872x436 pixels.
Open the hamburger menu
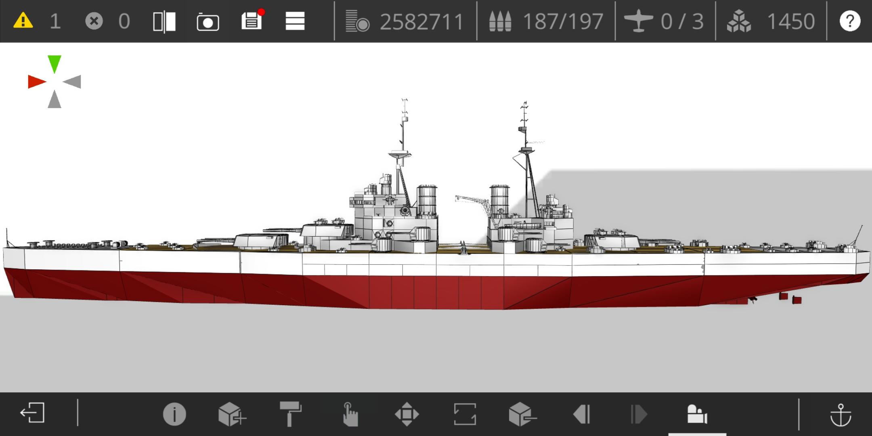295,21
